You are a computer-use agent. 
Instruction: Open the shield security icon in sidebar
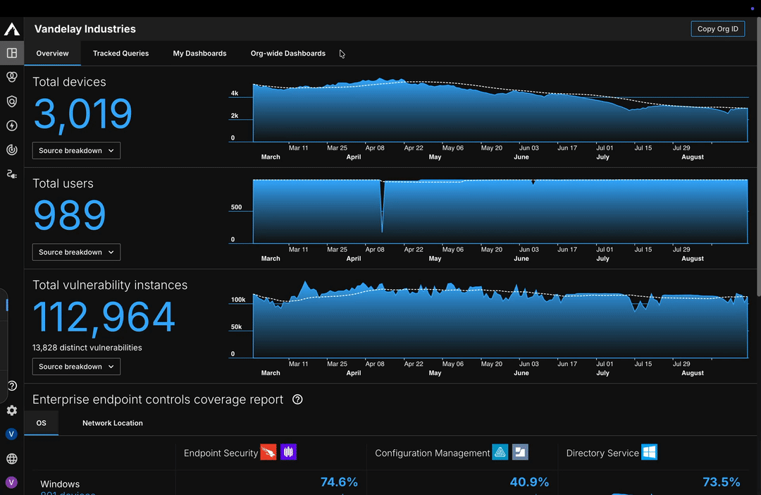[x=12, y=101]
